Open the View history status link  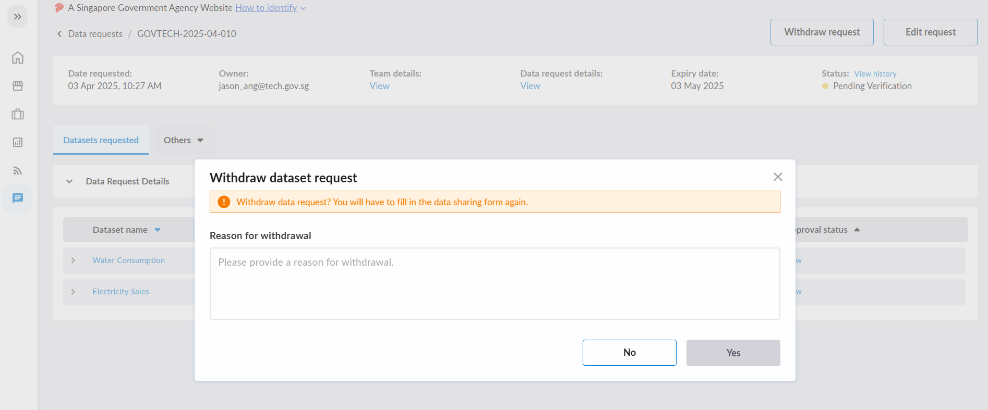click(x=875, y=74)
